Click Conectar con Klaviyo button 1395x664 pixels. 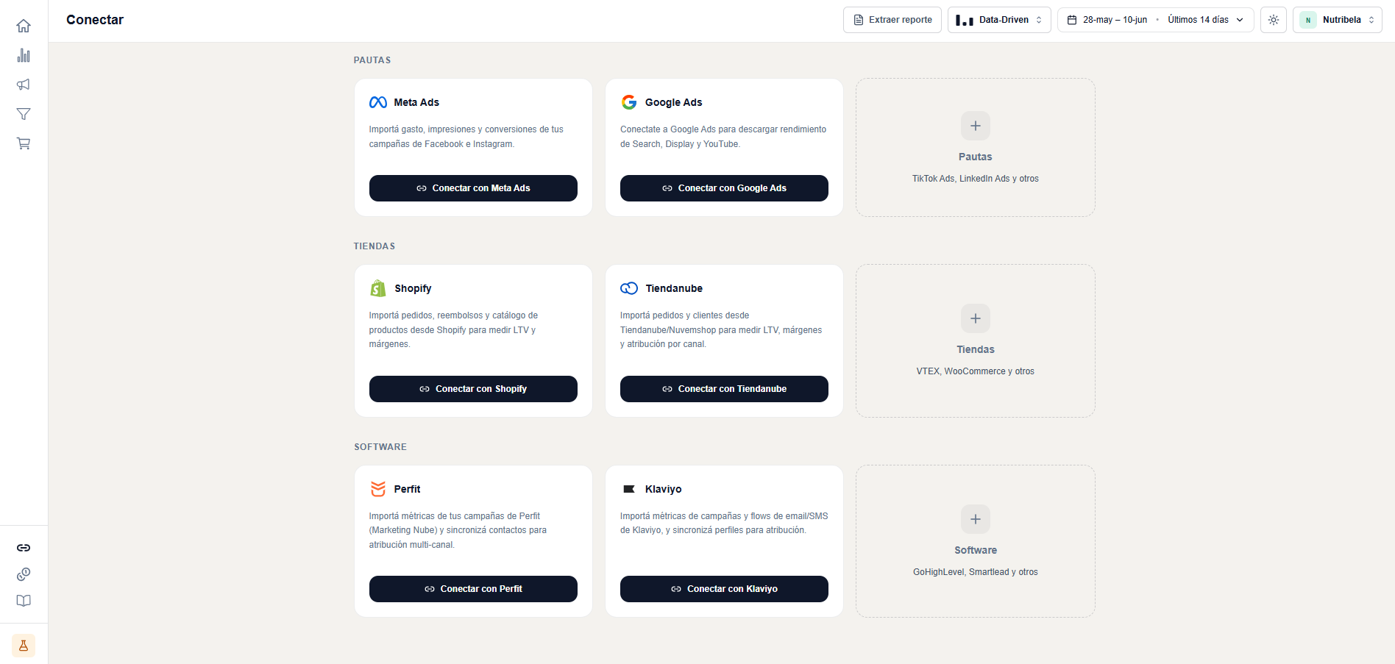tap(724, 589)
